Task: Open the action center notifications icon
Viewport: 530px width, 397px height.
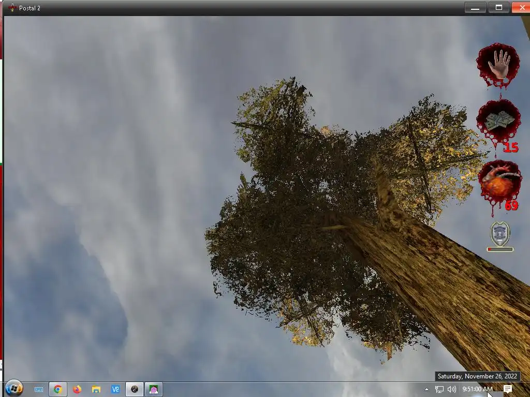Action: click(x=508, y=389)
